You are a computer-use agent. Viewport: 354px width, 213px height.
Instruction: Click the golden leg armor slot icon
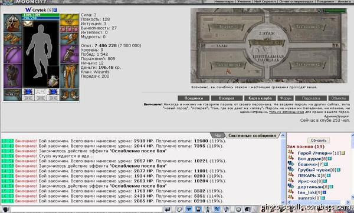coord(70,76)
